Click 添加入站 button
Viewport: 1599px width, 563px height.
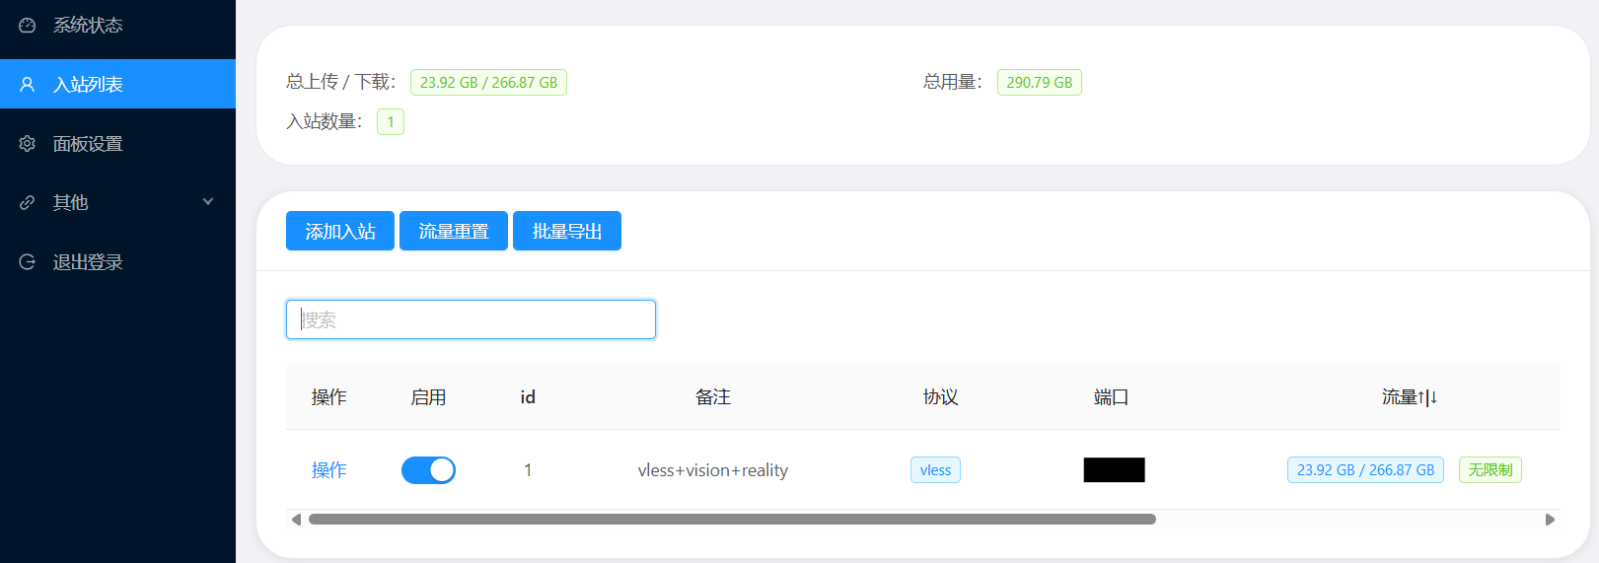340,231
